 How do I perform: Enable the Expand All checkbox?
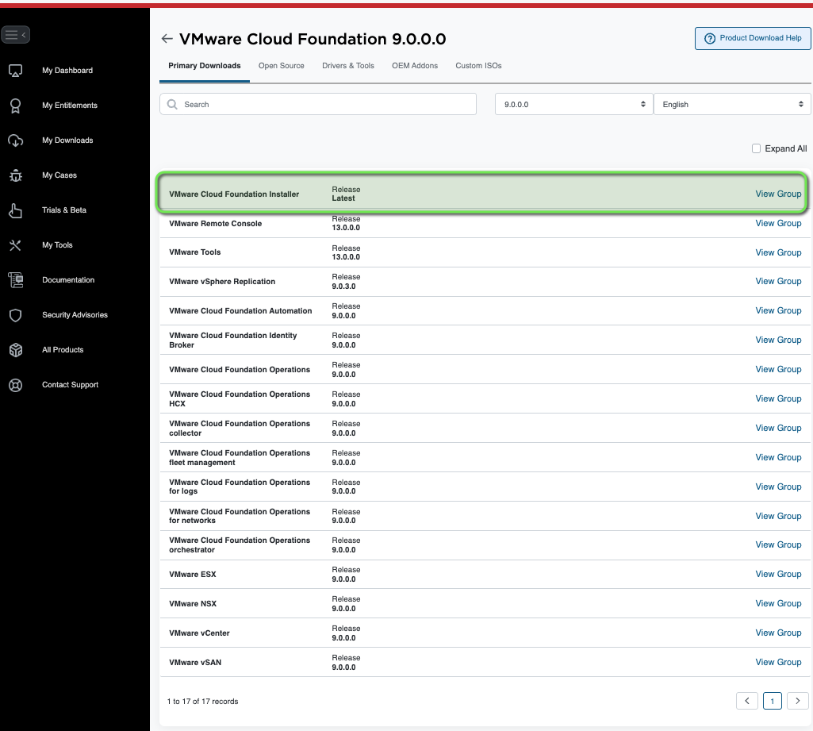pos(756,148)
